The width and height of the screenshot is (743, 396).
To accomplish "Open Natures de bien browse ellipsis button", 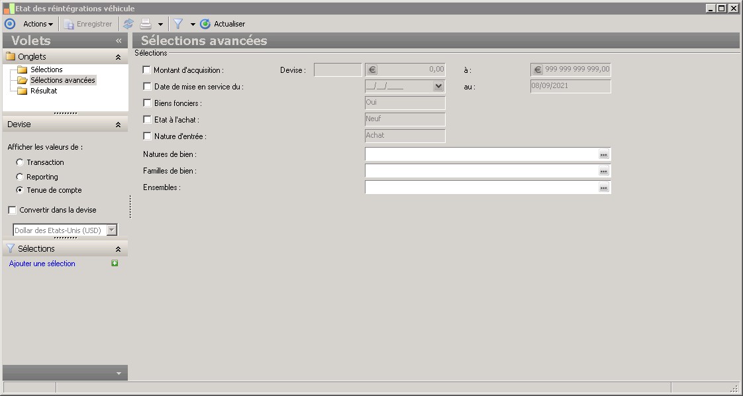I will pos(604,154).
